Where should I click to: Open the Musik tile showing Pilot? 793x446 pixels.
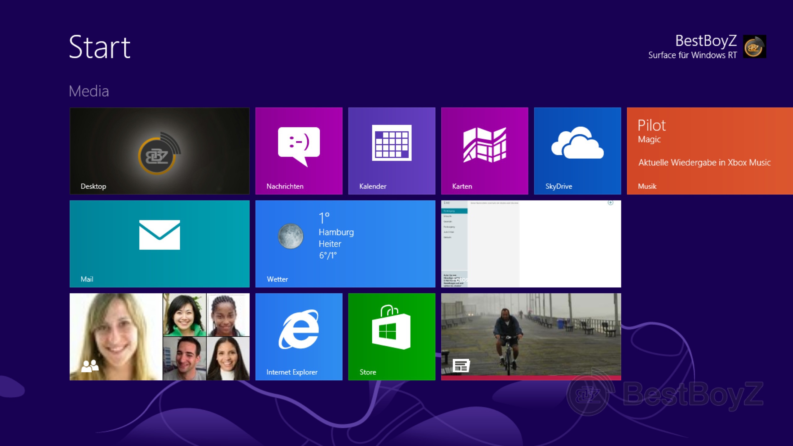(709, 151)
